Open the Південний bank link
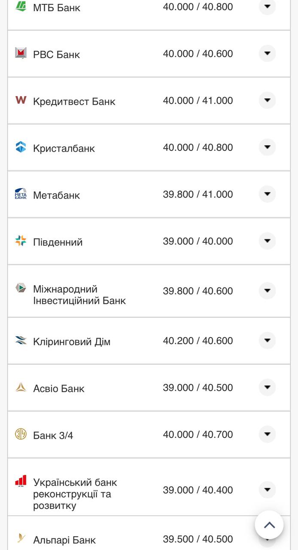Image resolution: width=298 pixels, height=550 pixels. pyautogui.click(x=59, y=241)
